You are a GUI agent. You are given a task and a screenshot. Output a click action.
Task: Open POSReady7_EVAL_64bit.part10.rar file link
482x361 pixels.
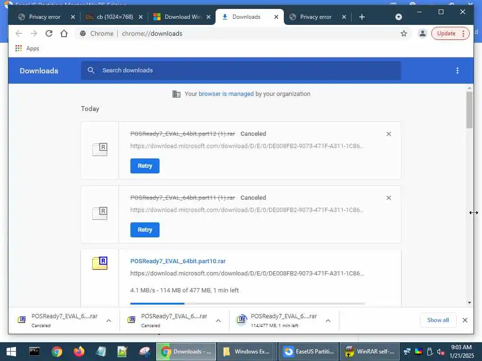click(178, 261)
